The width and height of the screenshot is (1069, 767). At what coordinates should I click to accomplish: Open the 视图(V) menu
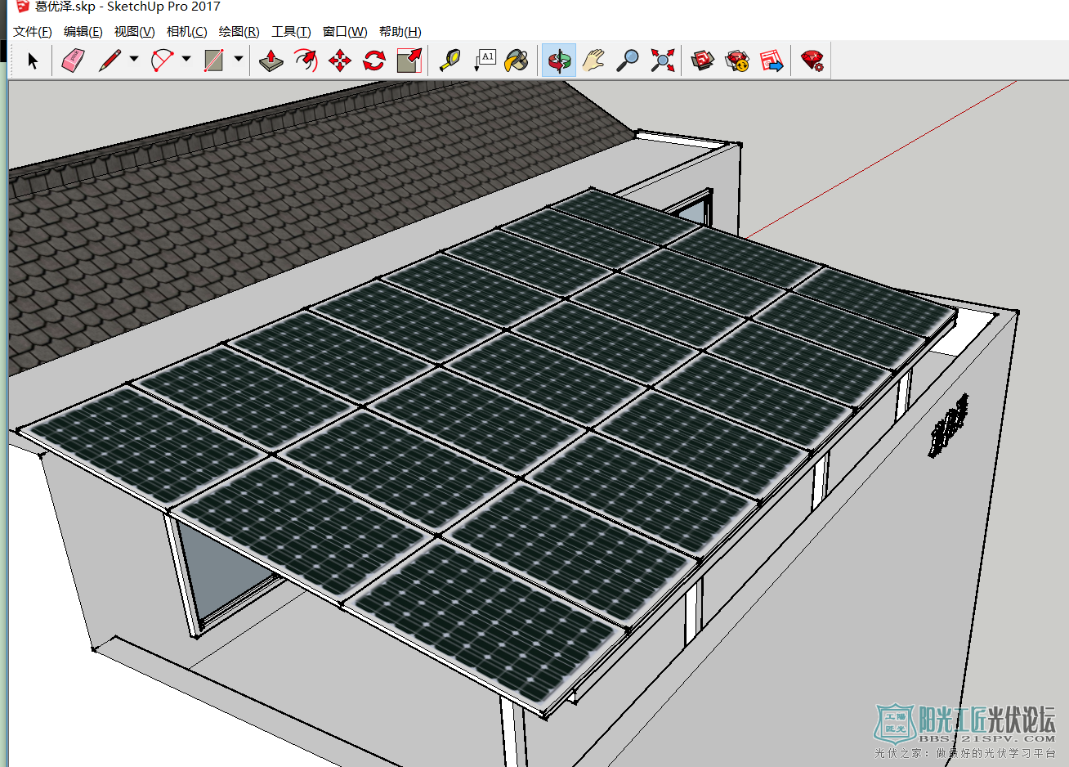135,32
